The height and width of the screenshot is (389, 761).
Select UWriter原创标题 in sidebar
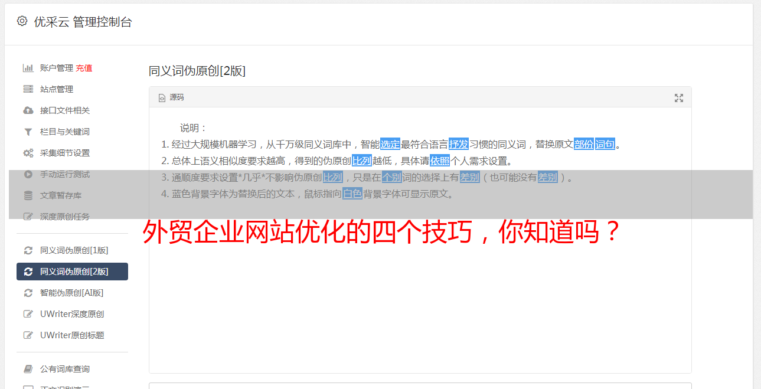(72, 335)
